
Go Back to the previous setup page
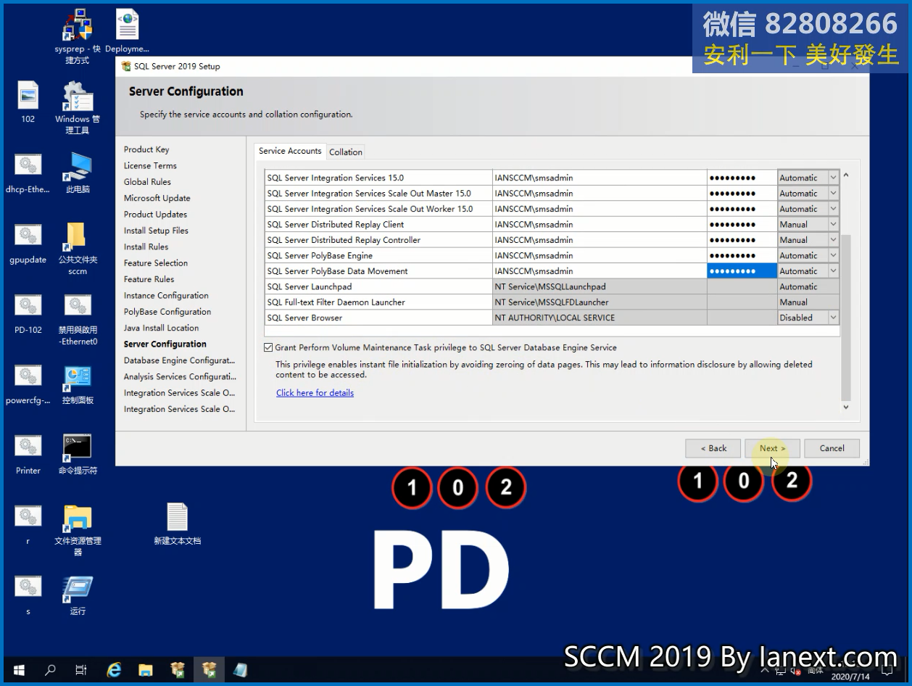(713, 448)
